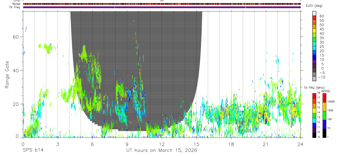Click the ELEV scale label 45
This screenshot has width=338, height=156.
coord(321,29)
